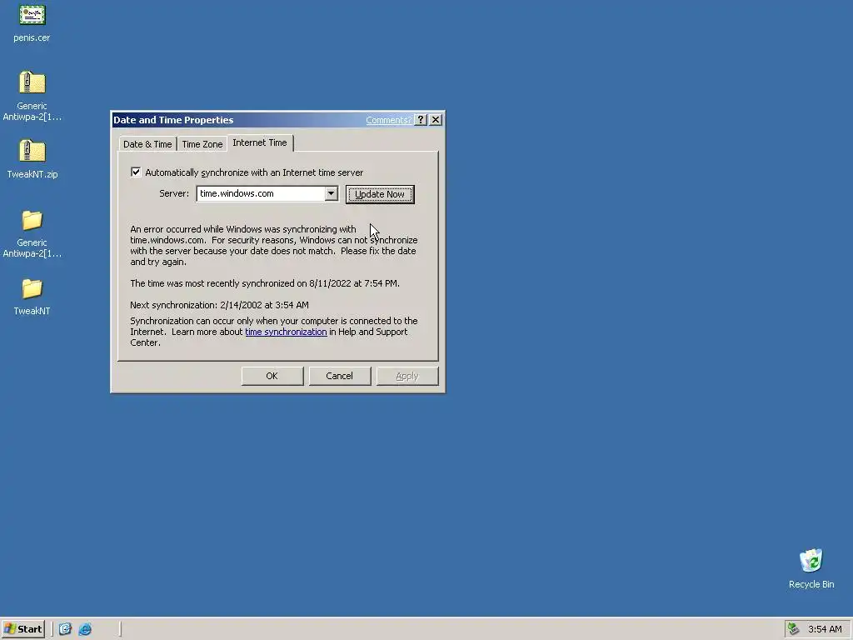Switch to the Time Zone tab
The height and width of the screenshot is (640, 853).
(x=202, y=144)
